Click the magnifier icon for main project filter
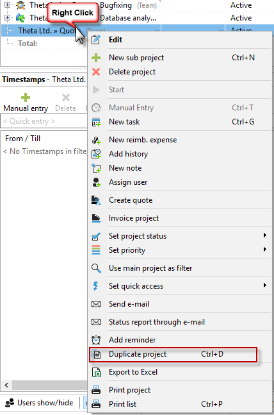The image size is (274, 415). tap(96, 268)
